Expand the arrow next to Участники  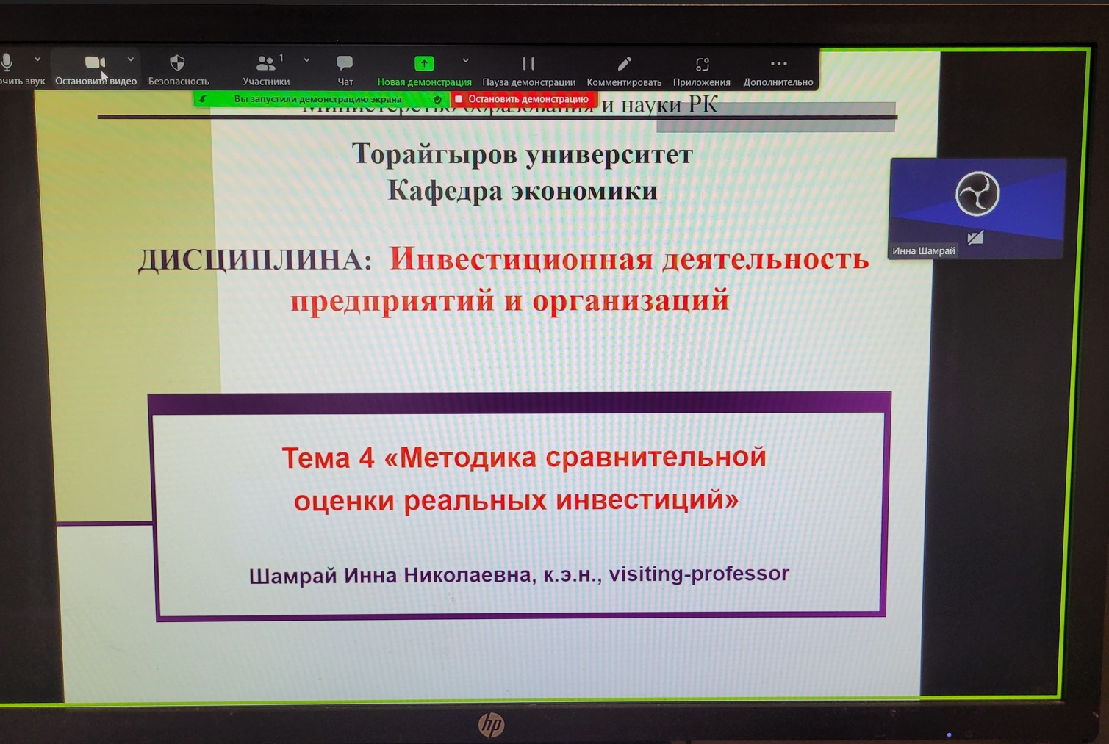pos(306,60)
